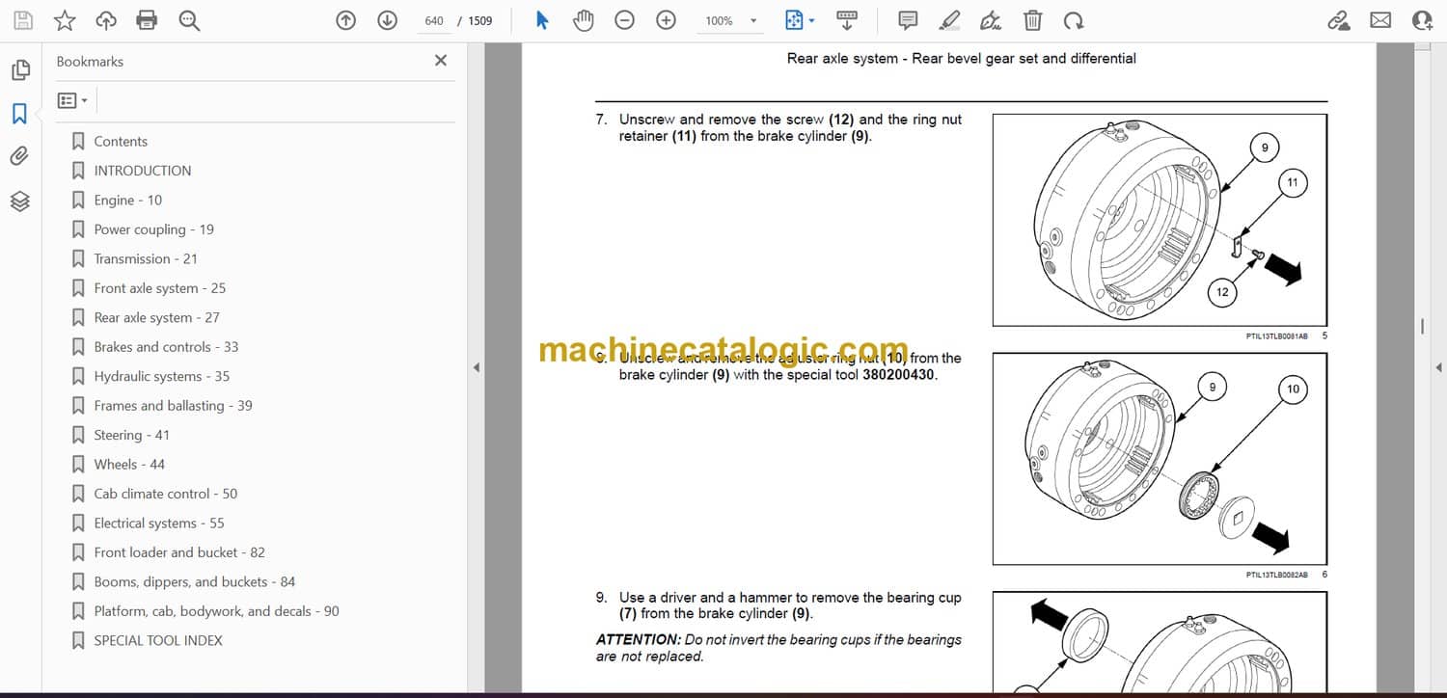1447x698 pixels.
Task: Open Brakes and controls - 33 bookmark
Action: 166,347
